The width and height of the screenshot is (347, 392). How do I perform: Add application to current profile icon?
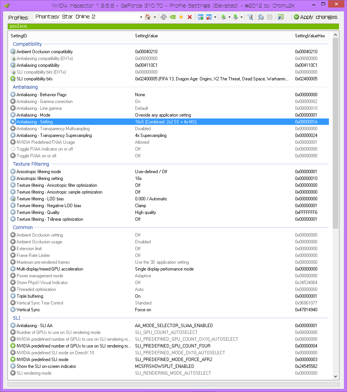click(201, 17)
